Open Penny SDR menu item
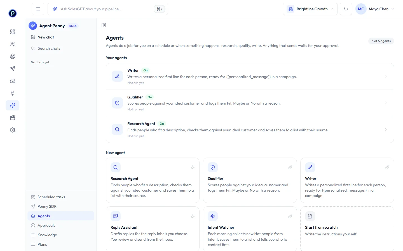The width and height of the screenshot is (403, 251). click(x=61, y=206)
